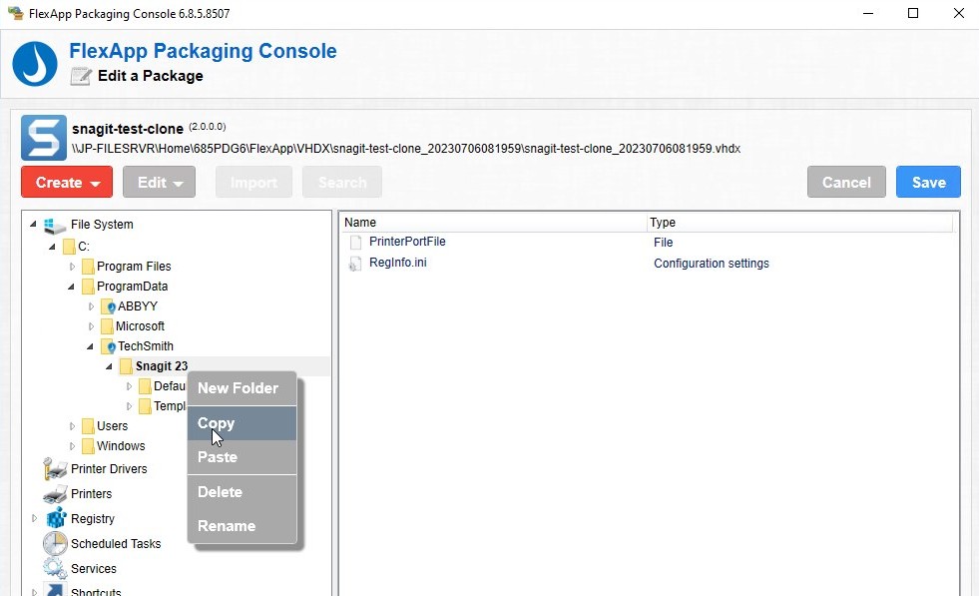Image resolution: width=979 pixels, height=596 pixels.
Task: Click the C: drive folder icon
Action: point(69,247)
